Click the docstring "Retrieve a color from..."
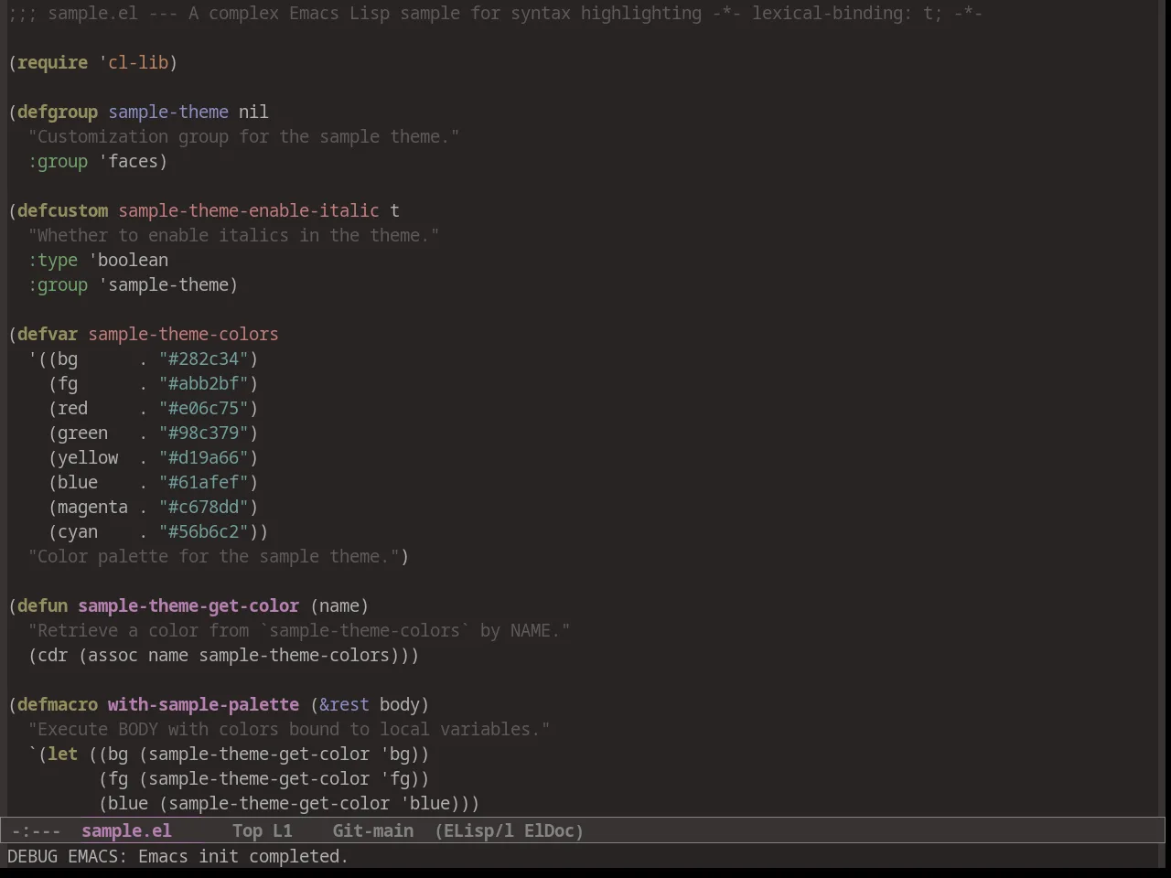Screen dimensions: 1171x878 [x=299, y=630]
